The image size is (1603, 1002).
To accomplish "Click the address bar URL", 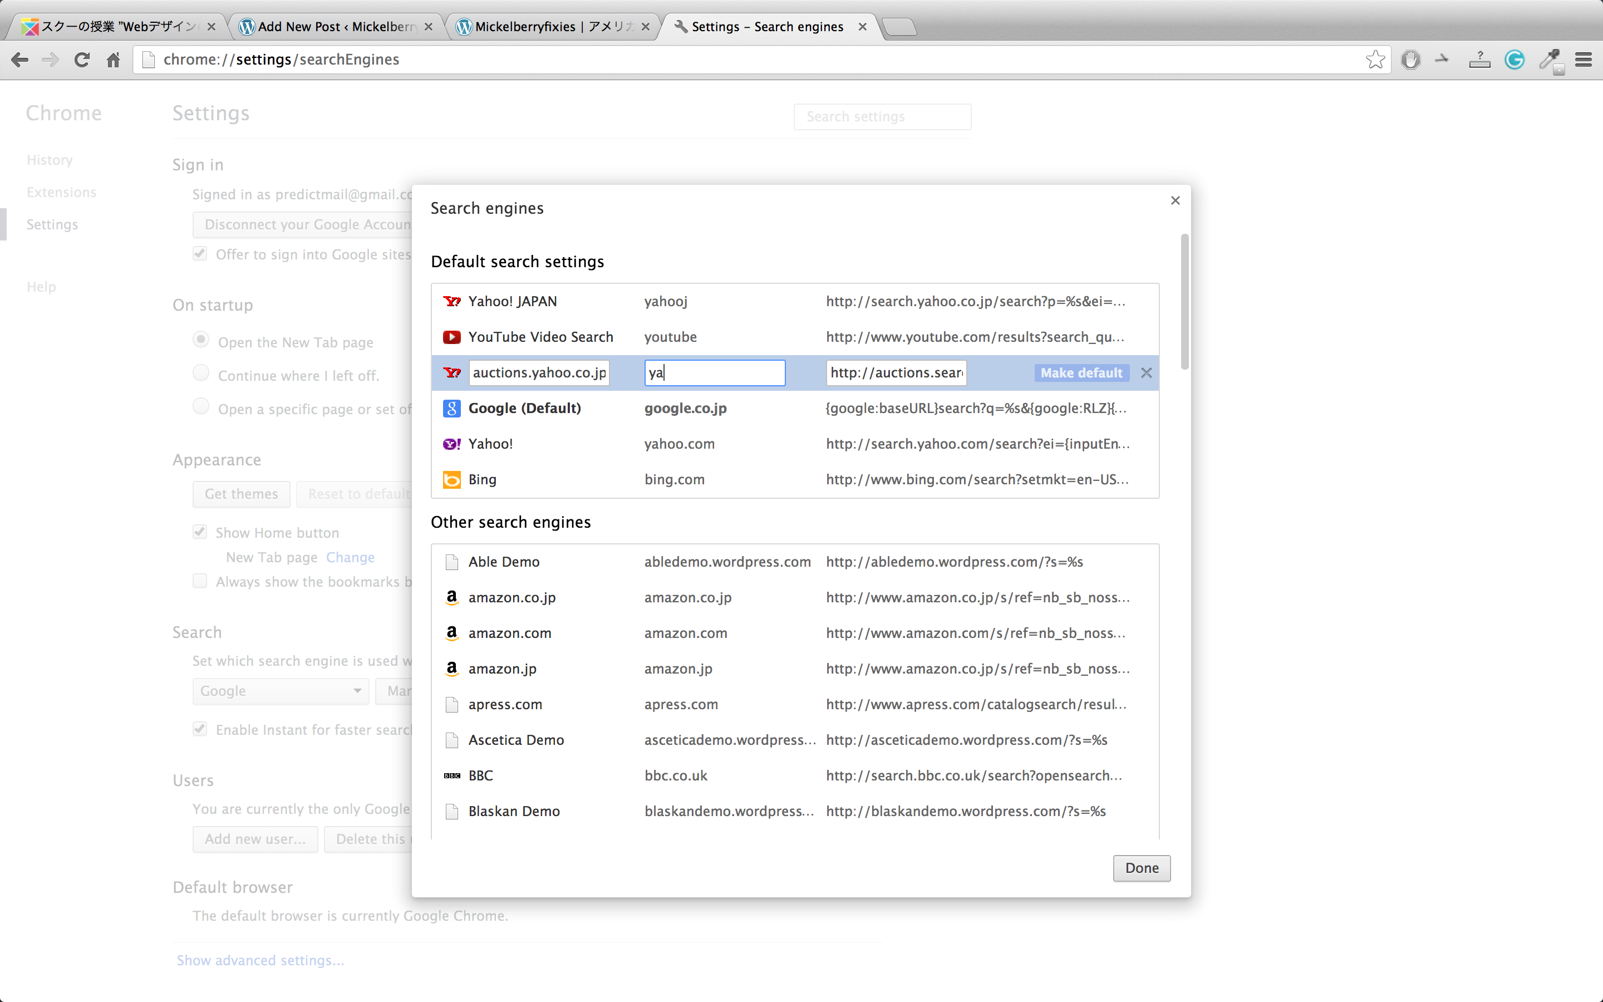I will (x=281, y=60).
